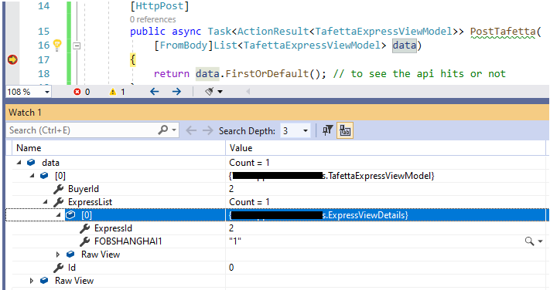
Task: Navigate forward with the blue right arrow
Action: click(177, 92)
